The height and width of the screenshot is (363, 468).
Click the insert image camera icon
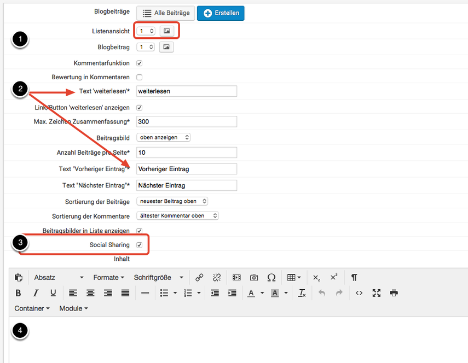click(x=254, y=278)
